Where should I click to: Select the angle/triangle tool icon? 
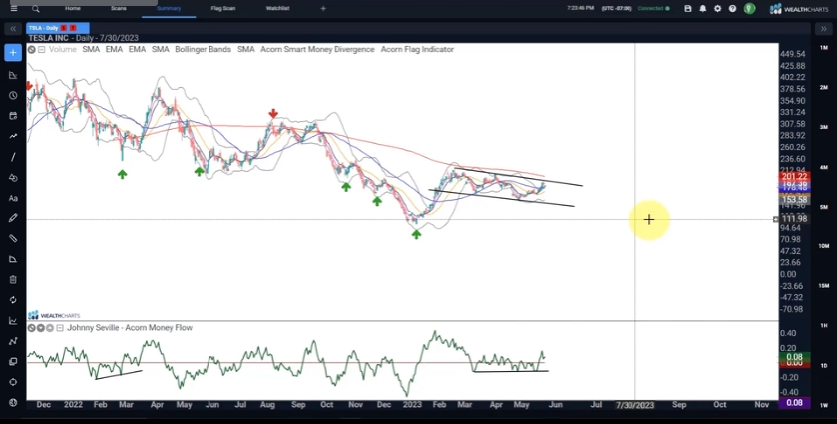(13, 259)
